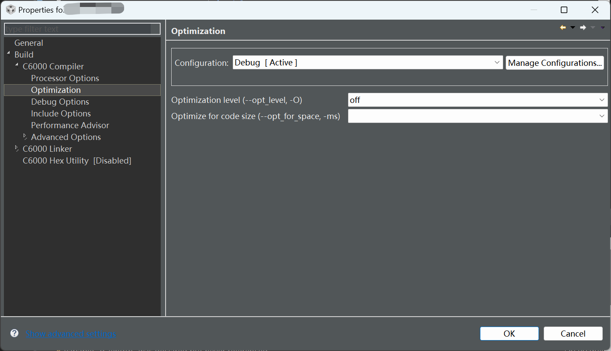Maximize the Properties window

[x=564, y=10]
